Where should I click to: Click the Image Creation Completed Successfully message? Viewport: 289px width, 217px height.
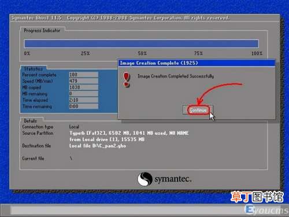pos(176,76)
